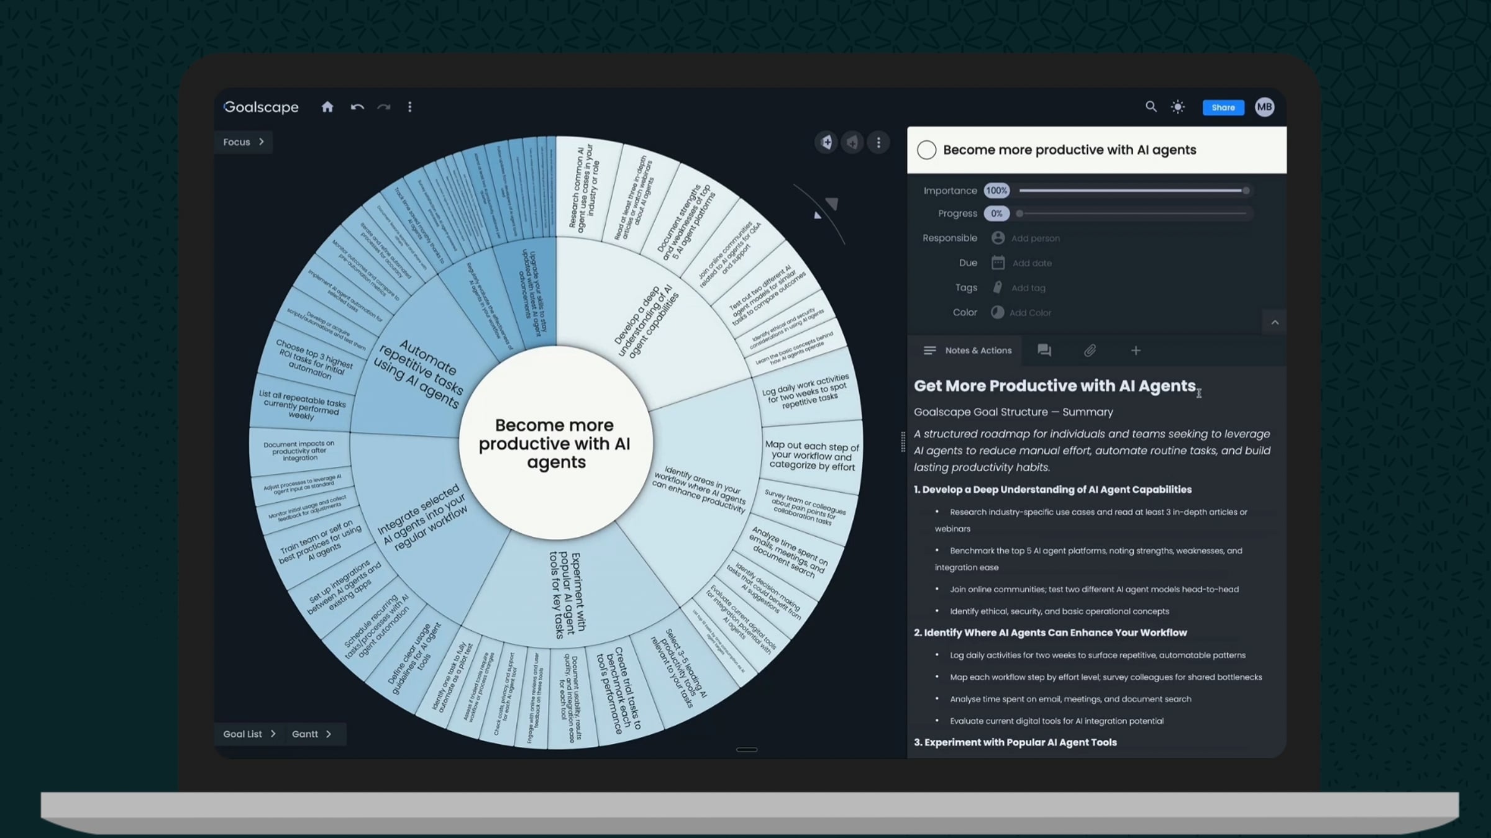The height and width of the screenshot is (838, 1491).
Task: Select the 'Experiment with popular AI agent tools' segment
Action: click(x=568, y=595)
